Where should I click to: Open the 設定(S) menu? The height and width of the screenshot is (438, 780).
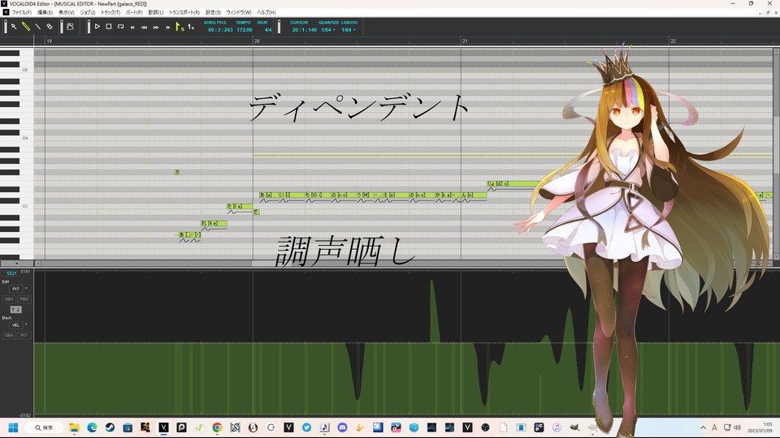213,12
